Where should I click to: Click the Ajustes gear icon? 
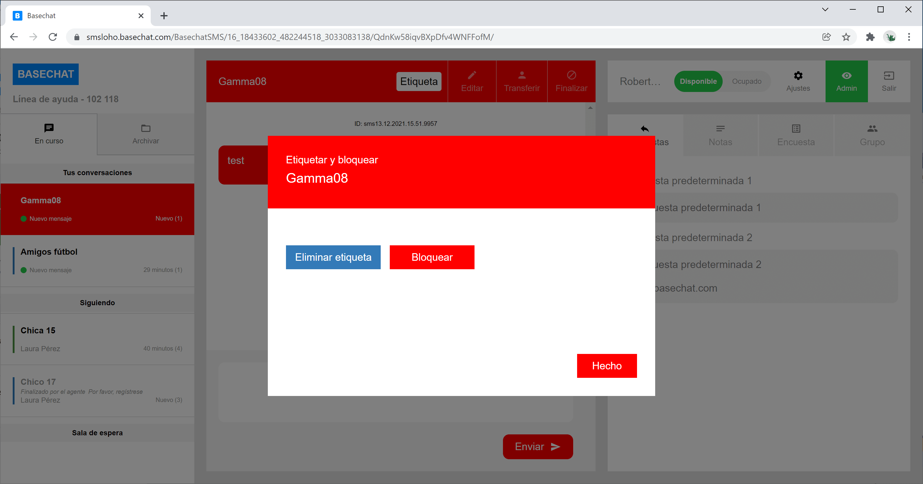click(798, 76)
